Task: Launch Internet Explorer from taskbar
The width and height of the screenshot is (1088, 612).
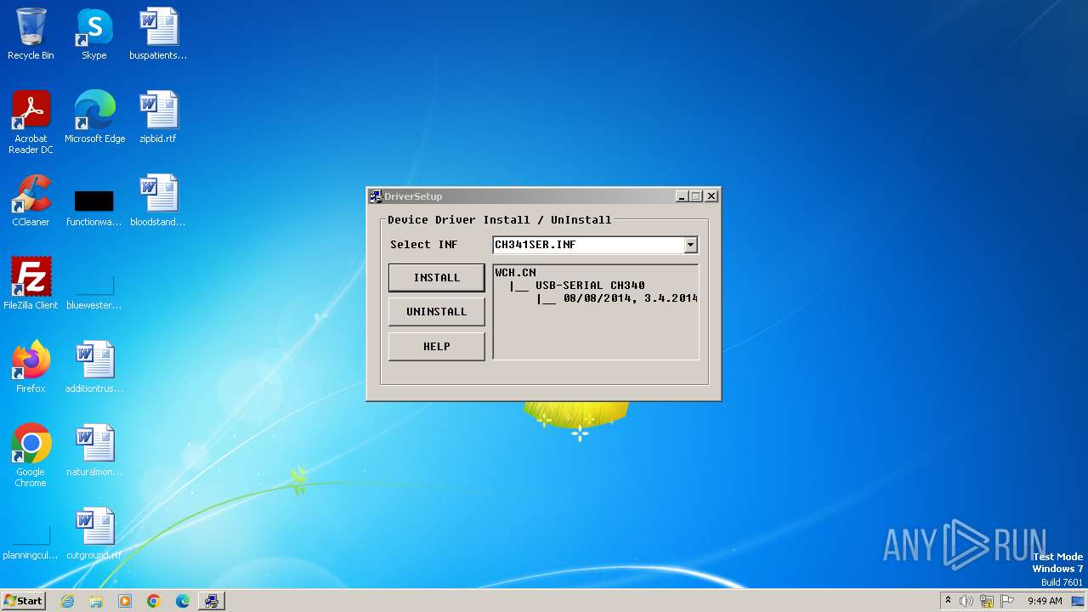Action: 67,601
